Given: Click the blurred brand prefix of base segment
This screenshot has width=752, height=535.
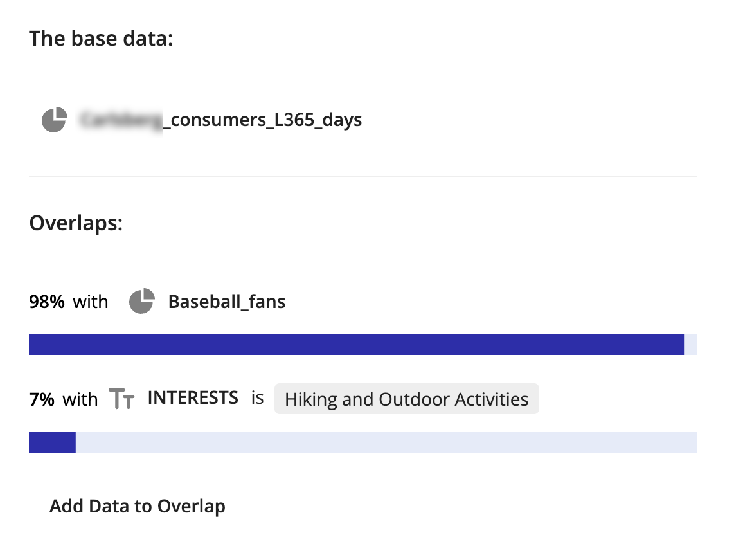Looking at the screenshot, I should [121, 120].
